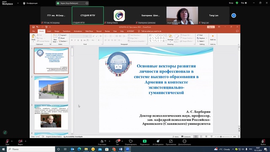Switch to Slide Sorter view in status bar
Screen dimensions: 270x152
[201, 137]
